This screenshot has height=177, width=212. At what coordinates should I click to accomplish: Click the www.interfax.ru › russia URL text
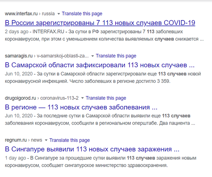coord(30,14)
